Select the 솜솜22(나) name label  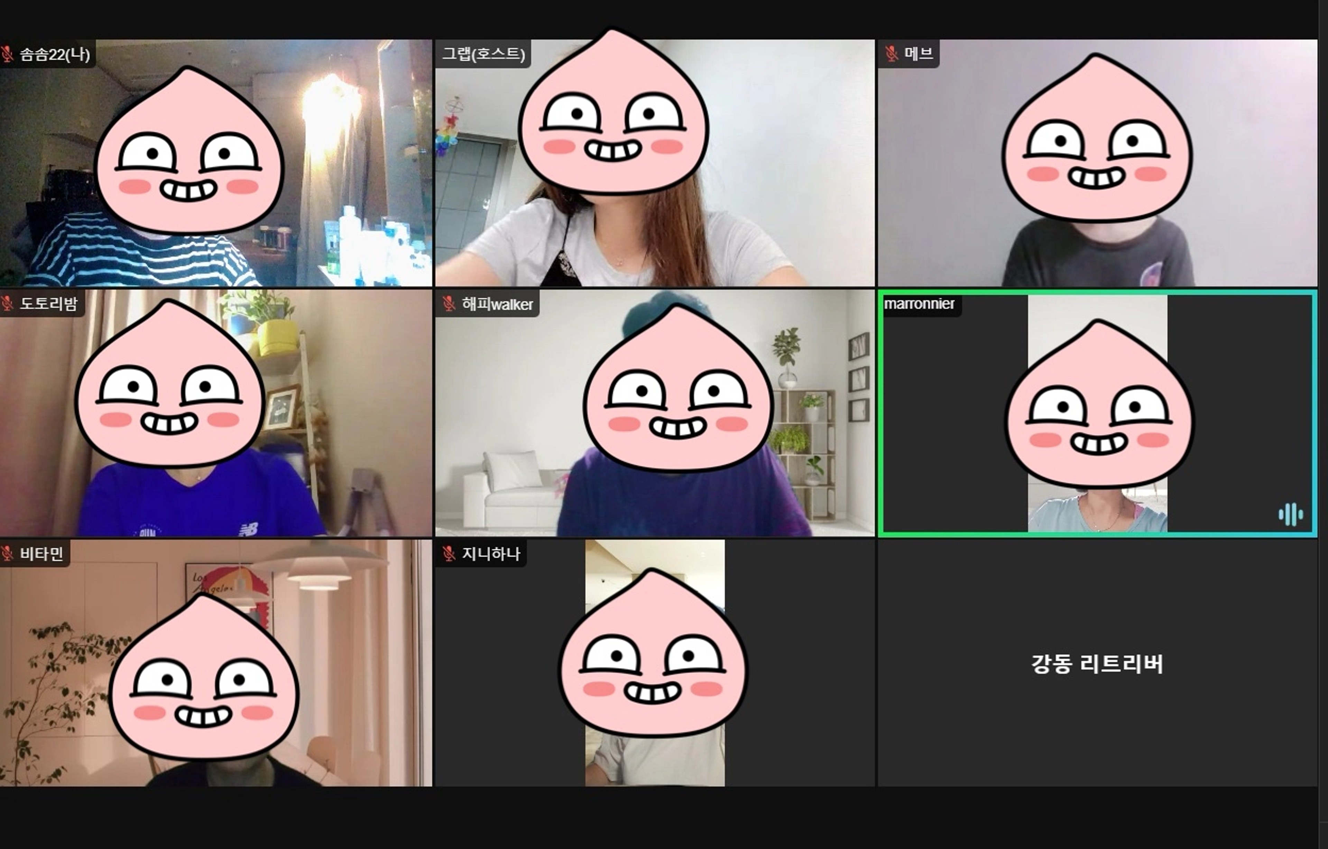[x=55, y=54]
